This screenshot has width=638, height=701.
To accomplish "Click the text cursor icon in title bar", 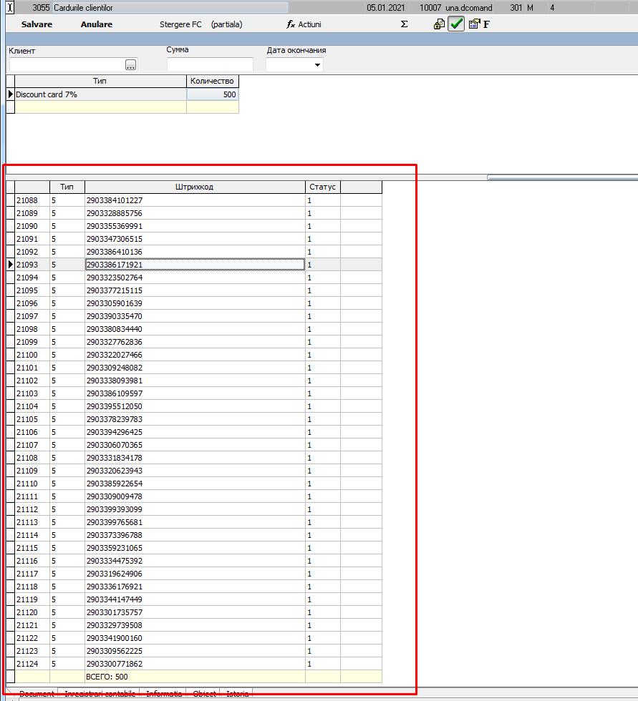I will tap(10, 8).
